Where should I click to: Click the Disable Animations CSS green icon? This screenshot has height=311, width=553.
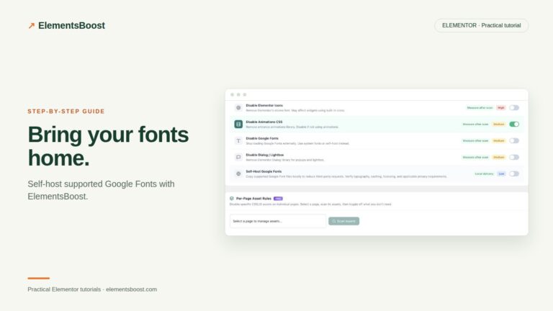point(238,124)
